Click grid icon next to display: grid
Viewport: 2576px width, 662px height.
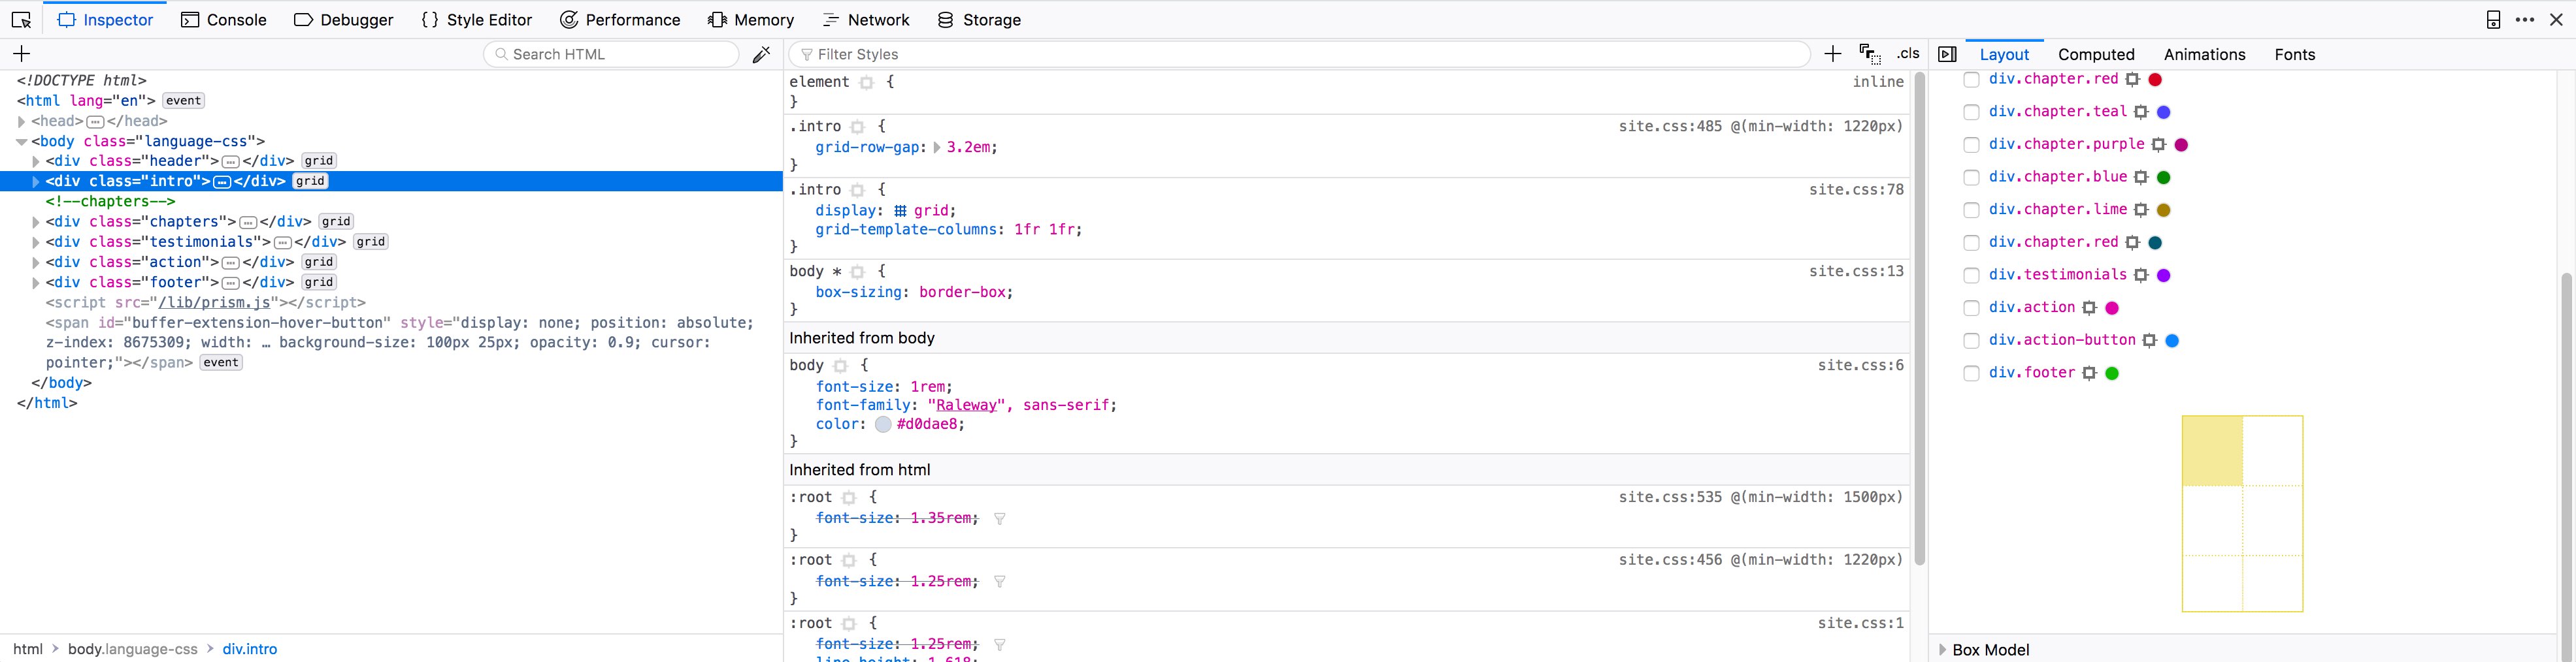pyautogui.click(x=900, y=211)
